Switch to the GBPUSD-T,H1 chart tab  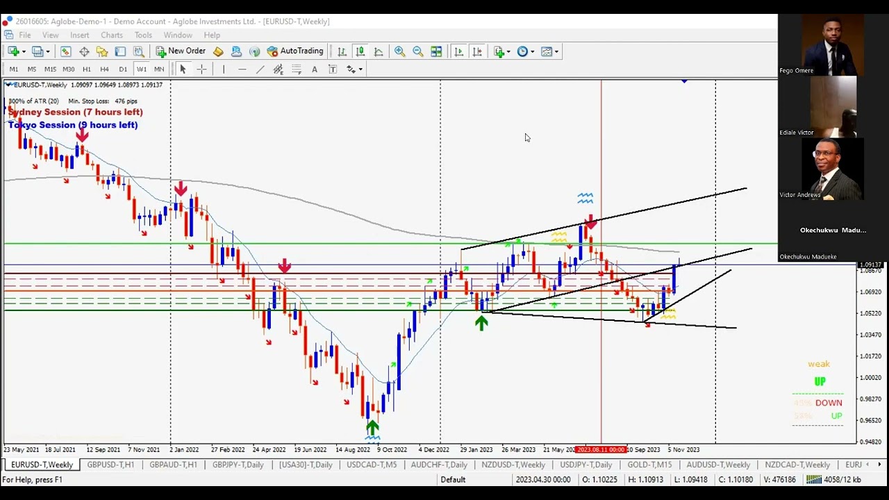110,465
